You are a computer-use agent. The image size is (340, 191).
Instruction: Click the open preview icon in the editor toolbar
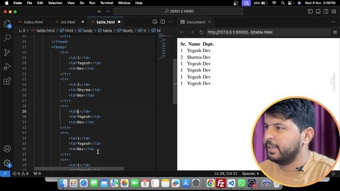[x=155, y=22]
